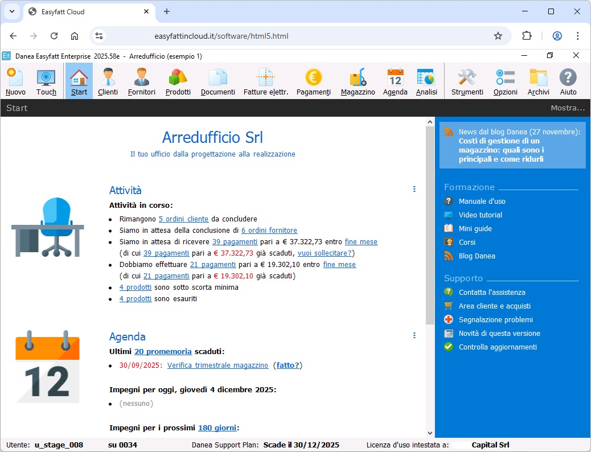The image size is (592, 452).
Task: Open the Agenda section three-dot menu
Action: 414,336
